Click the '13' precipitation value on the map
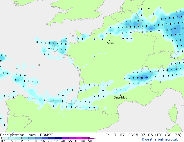Viewport: 184px width, 142px height. (x=142, y=78)
